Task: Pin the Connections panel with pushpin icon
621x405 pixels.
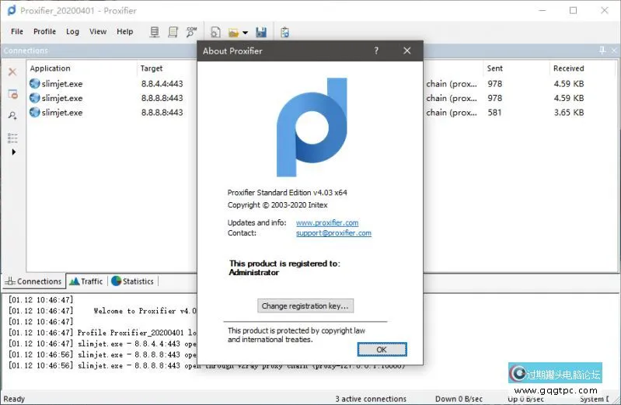Action: pos(603,51)
